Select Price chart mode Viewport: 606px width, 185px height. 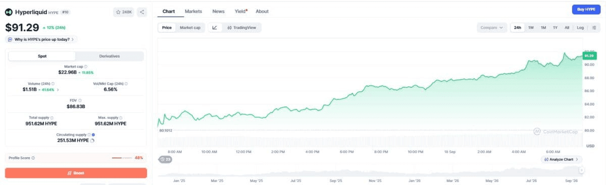pyautogui.click(x=167, y=28)
